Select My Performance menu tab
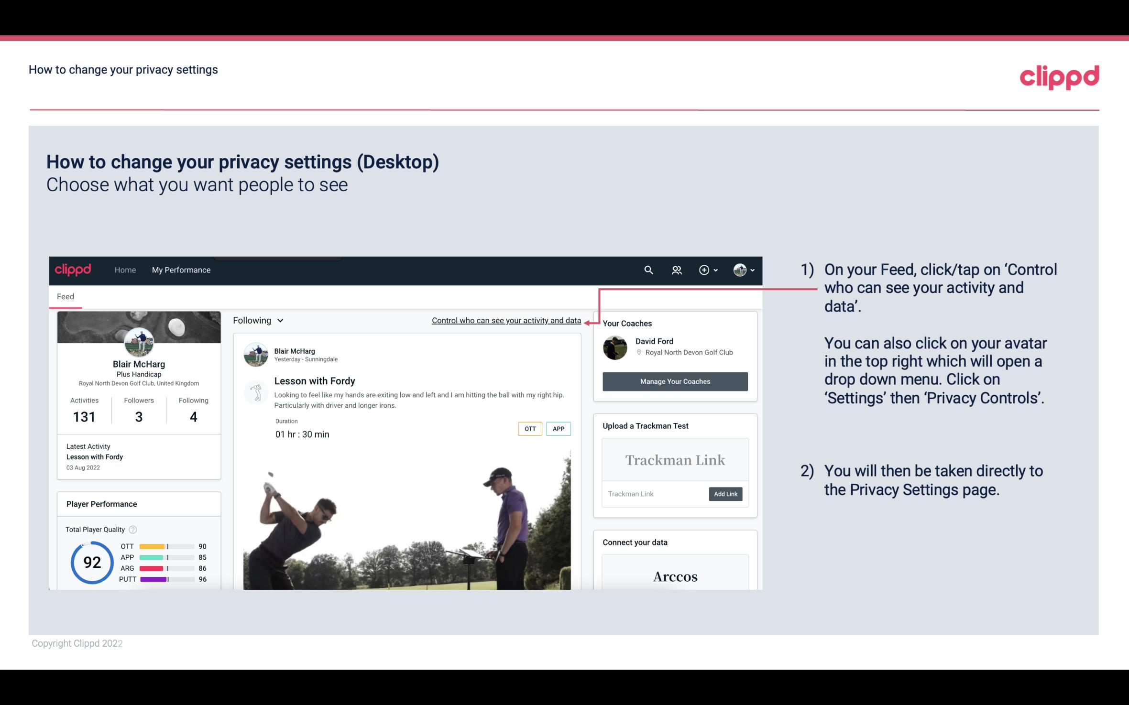 pyautogui.click(x=181, y=270)
